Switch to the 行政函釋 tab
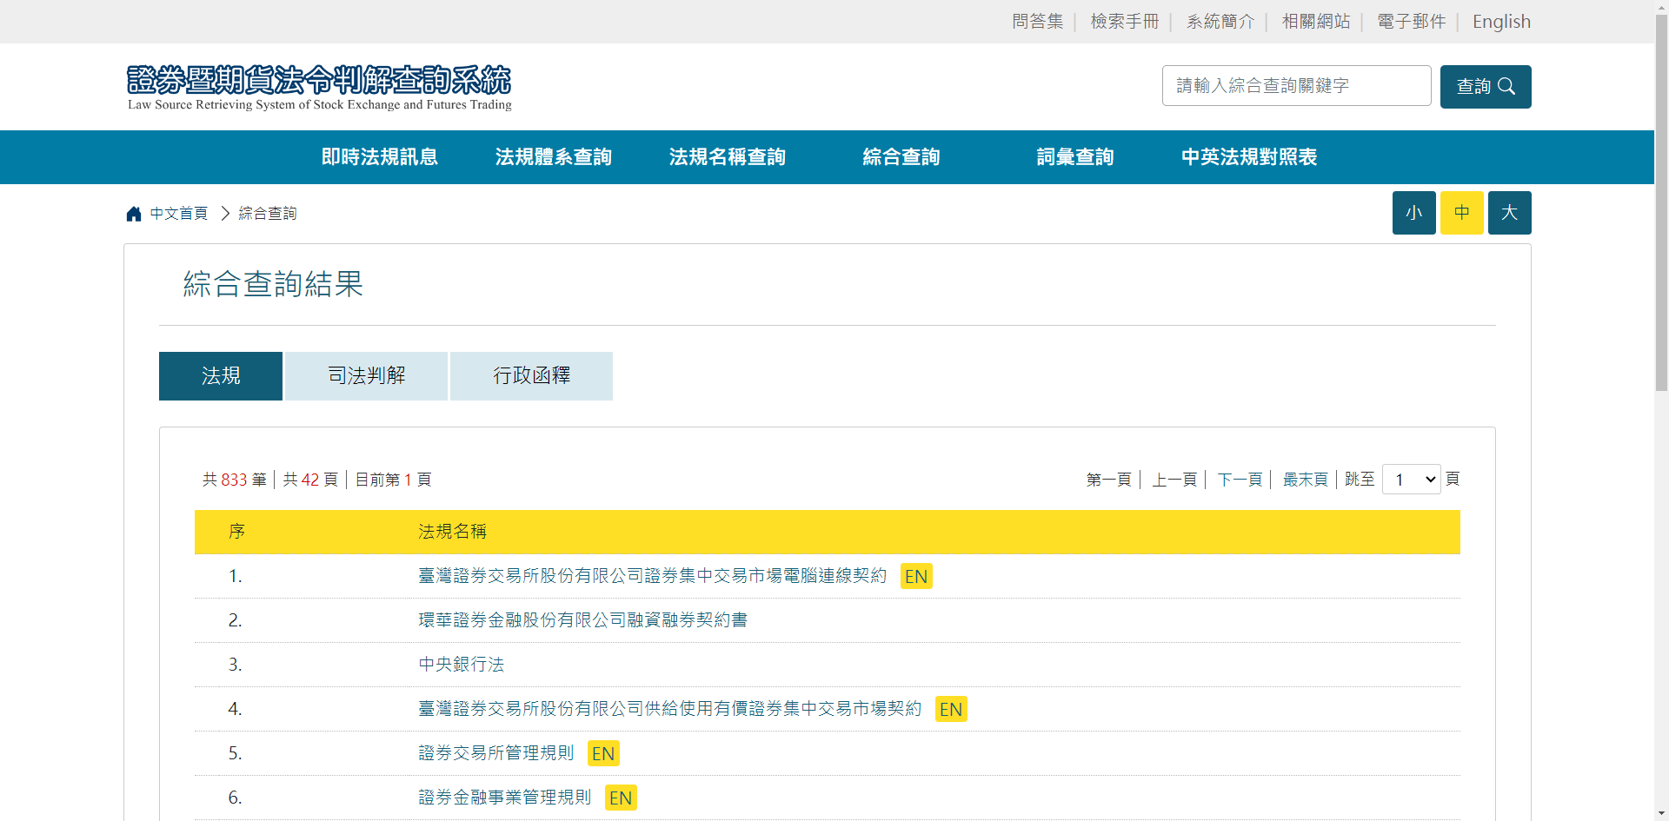Viewport: 1669px width, 821px height. coord(531,376)
